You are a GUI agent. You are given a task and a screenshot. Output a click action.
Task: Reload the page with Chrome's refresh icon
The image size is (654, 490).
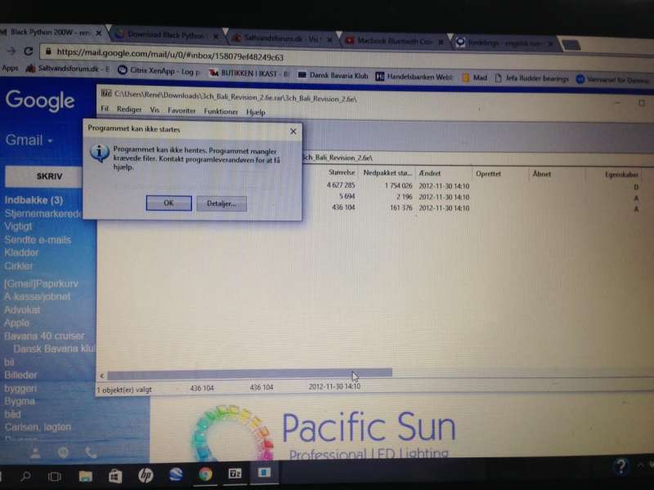[x=29, y=51]
